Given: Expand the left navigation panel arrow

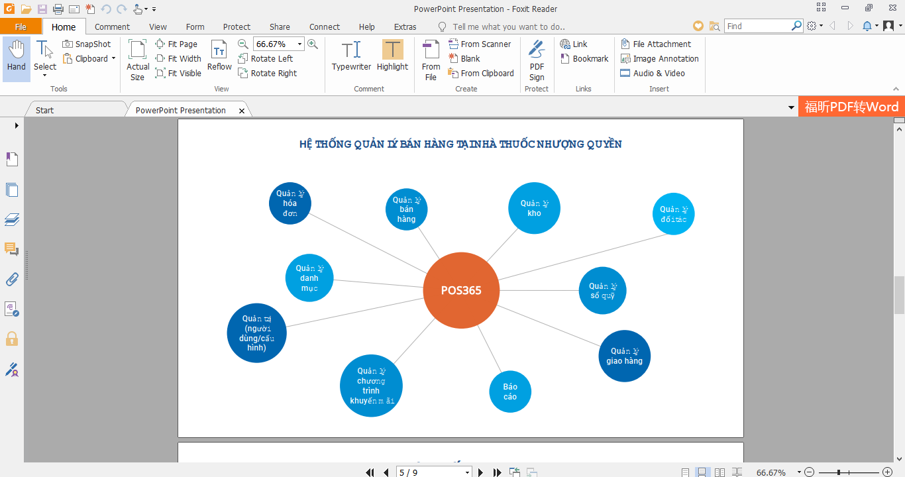Looking at the screenshot, I should pos(17,125).
